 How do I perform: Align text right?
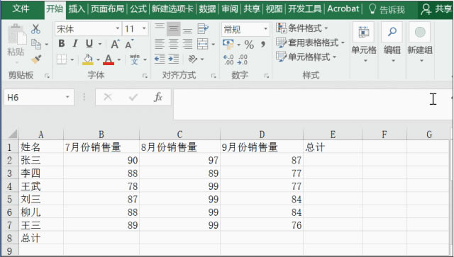point(187,44)
